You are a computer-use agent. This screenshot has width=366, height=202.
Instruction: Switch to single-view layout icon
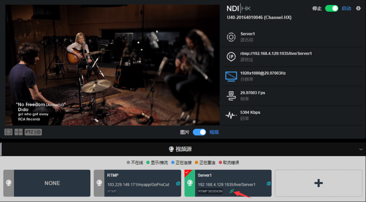pos(8,132)
